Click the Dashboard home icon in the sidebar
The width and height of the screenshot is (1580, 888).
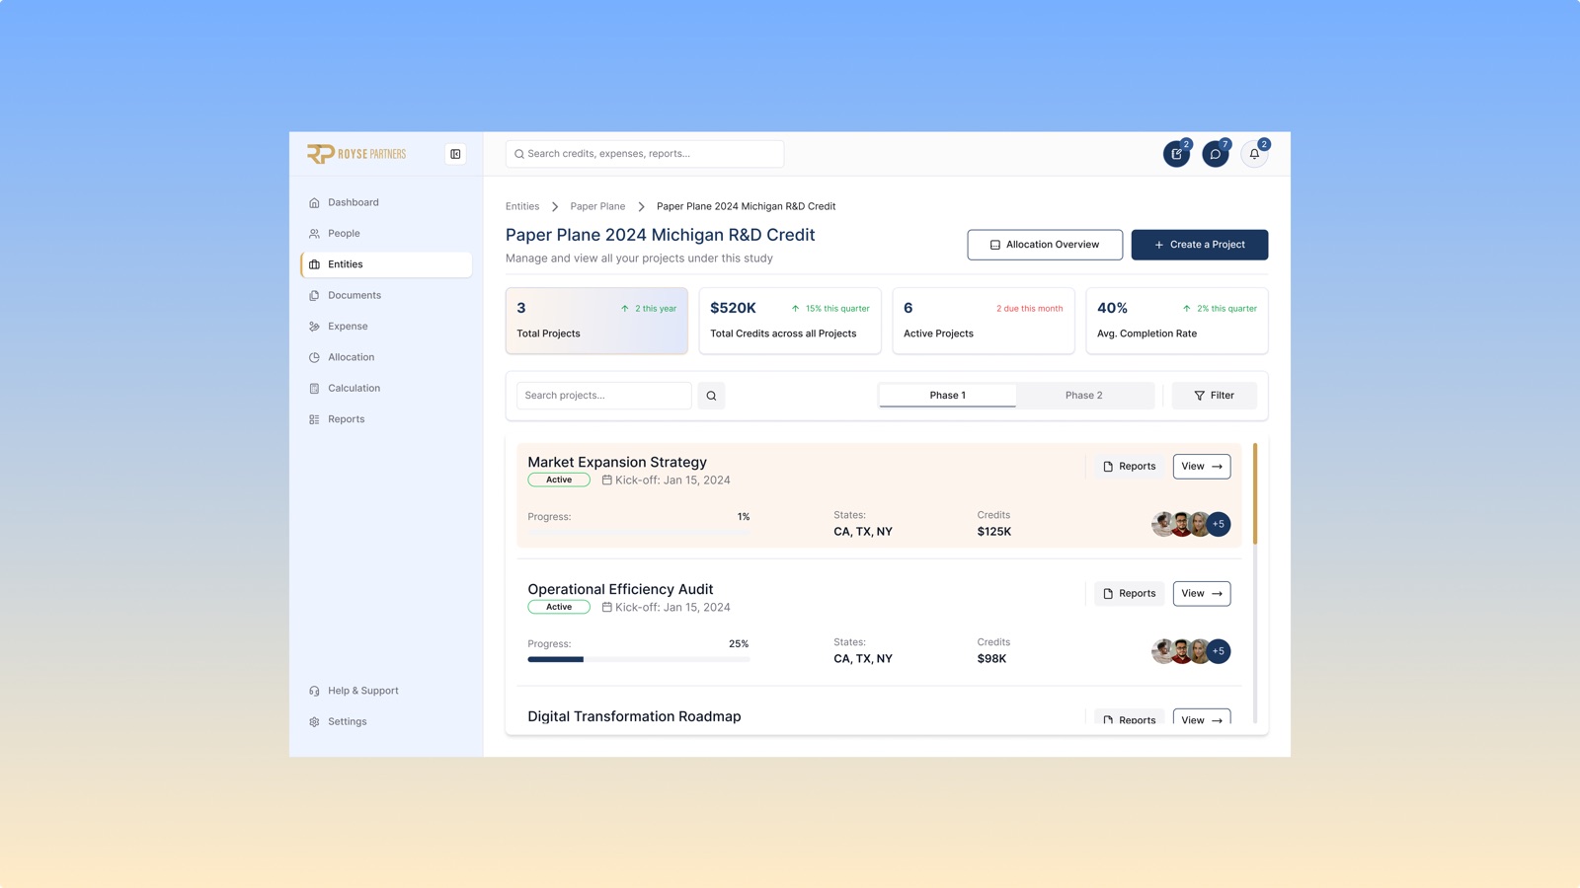pos(314,203)
